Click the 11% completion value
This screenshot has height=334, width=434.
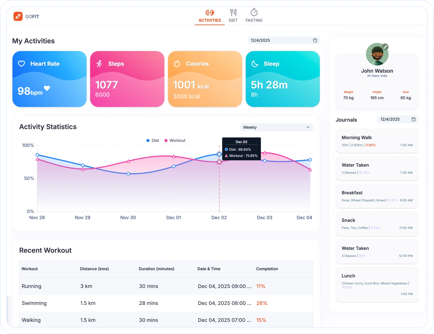pyautogui.click(x=261, y=286)
